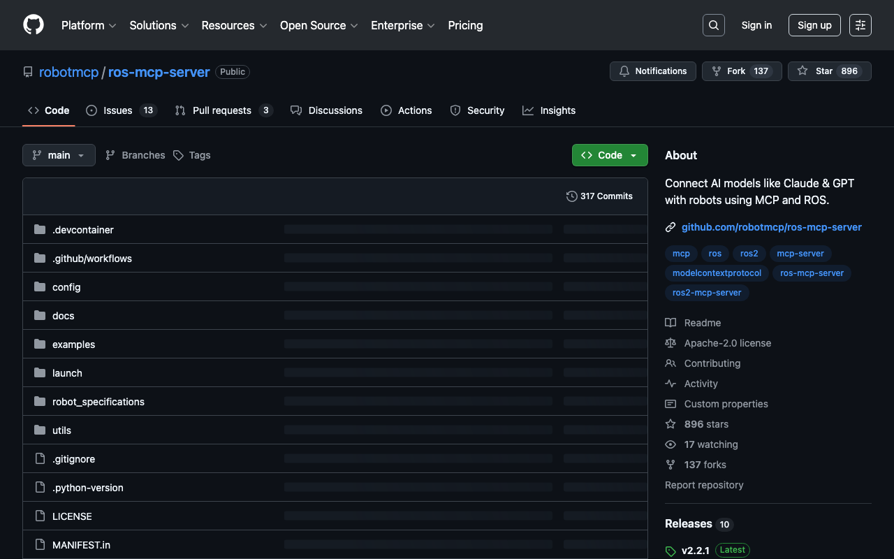894x559 pixels.
Task: Click the .gitignore file icon
Action: tap(40, 459)
